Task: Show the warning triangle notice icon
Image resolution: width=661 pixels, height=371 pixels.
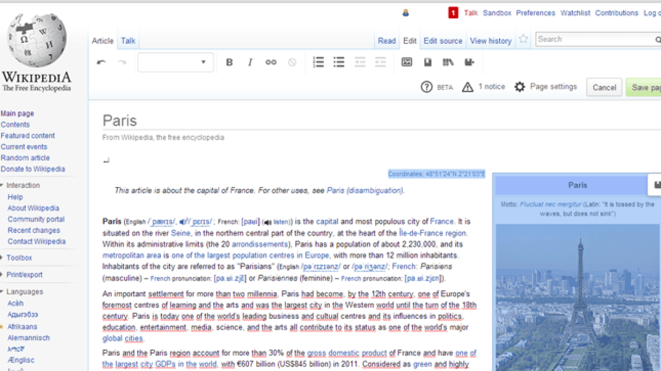Action: pos(468,87)
